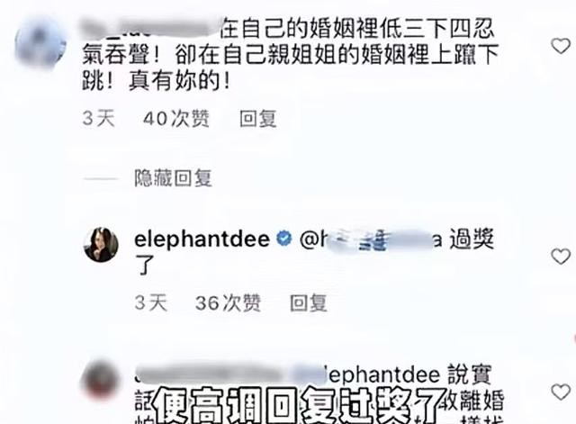Reply to elephantdee's comment via 回复
This screenshot has width=576, height=424.
tap(309, 303)
